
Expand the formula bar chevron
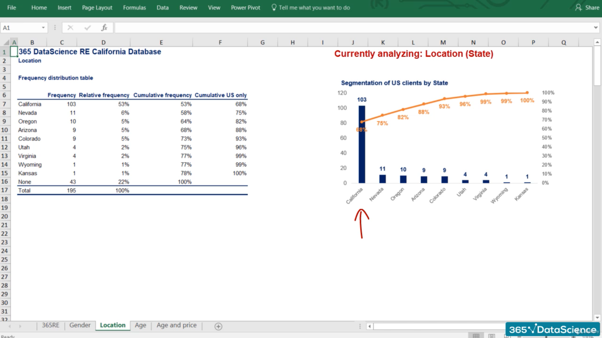[x=595, y=28]
